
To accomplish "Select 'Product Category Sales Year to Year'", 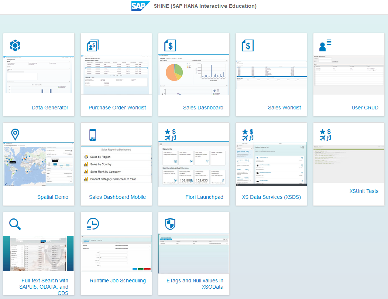I will [x=116, y=179].
